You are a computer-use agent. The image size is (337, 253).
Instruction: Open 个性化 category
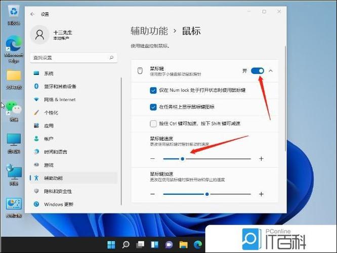(74, 112)
